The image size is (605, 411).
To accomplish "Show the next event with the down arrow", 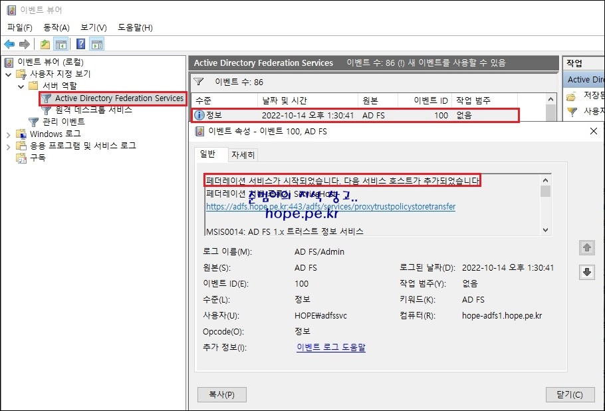I will tap(587, 272).
